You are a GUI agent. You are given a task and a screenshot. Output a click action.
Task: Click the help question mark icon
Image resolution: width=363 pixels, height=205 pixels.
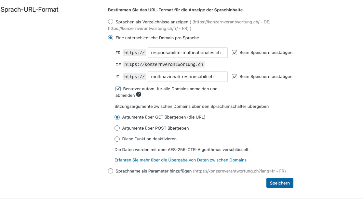click(x=139, y=95)
